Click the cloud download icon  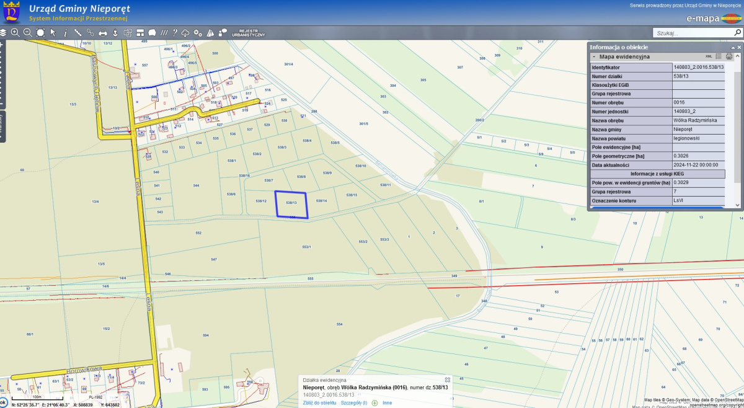185,33
